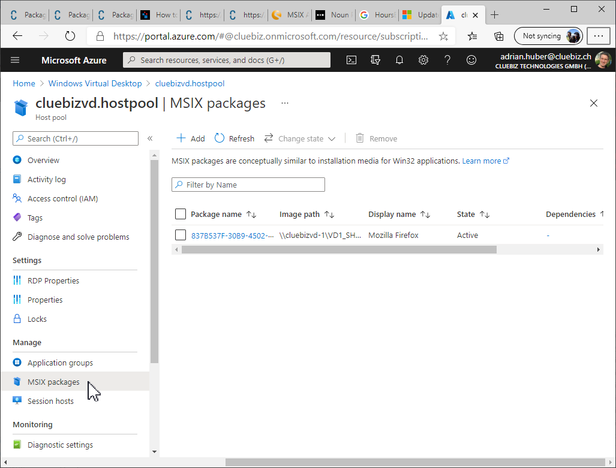Add this page to favorites star
Screen dimensions: 616x468
coord(443,37)
